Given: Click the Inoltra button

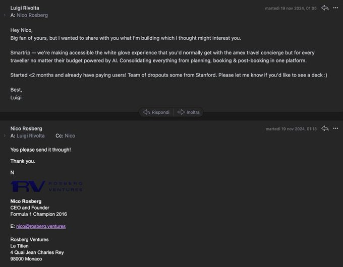Looking at the screenshot, I should click(x=189, y=112).
